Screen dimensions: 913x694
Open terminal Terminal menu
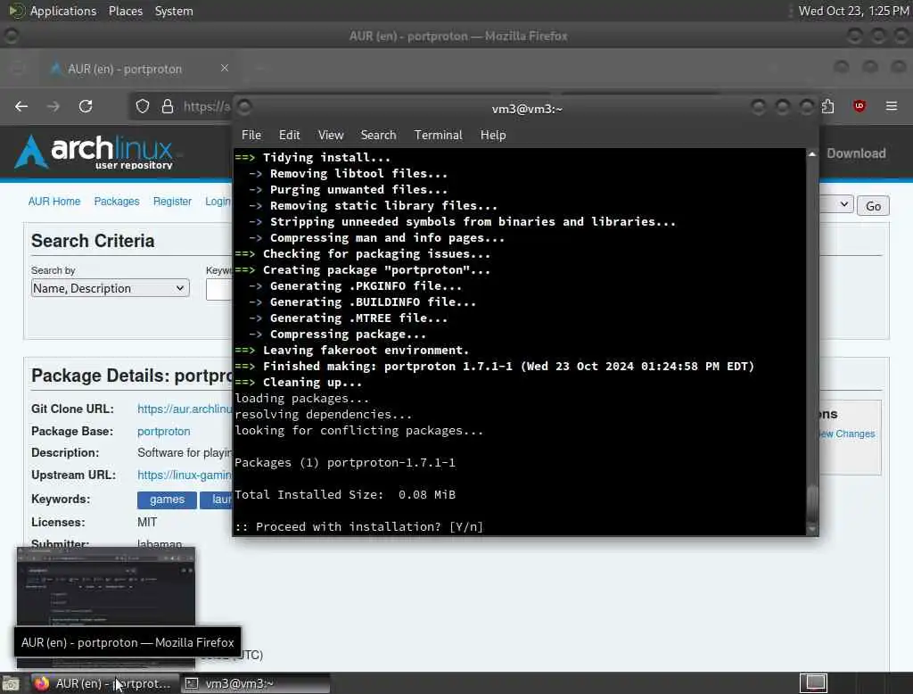click(x=438, y=136)
